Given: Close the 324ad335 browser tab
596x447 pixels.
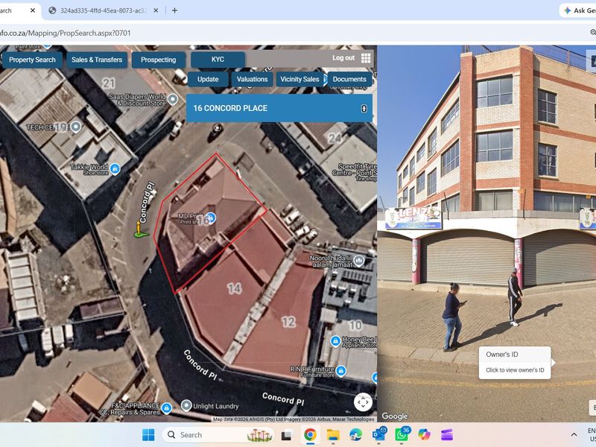Looking at the screenshot, I should [x=156, y=10].
